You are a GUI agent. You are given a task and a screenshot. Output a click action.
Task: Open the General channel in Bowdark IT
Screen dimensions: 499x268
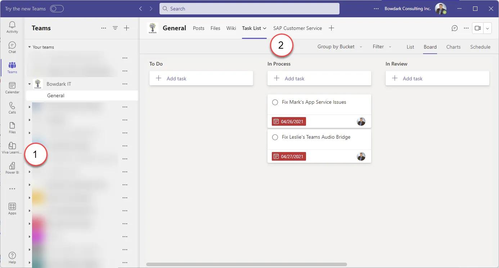[x=82, y=95]
